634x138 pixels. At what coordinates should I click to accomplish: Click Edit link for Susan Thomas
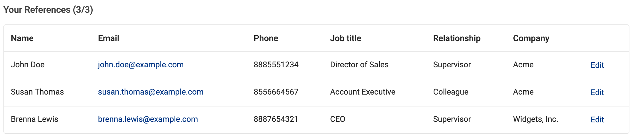coord(597,92)
